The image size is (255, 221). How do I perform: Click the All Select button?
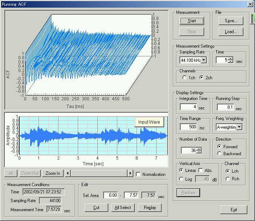tap(123, 208)
